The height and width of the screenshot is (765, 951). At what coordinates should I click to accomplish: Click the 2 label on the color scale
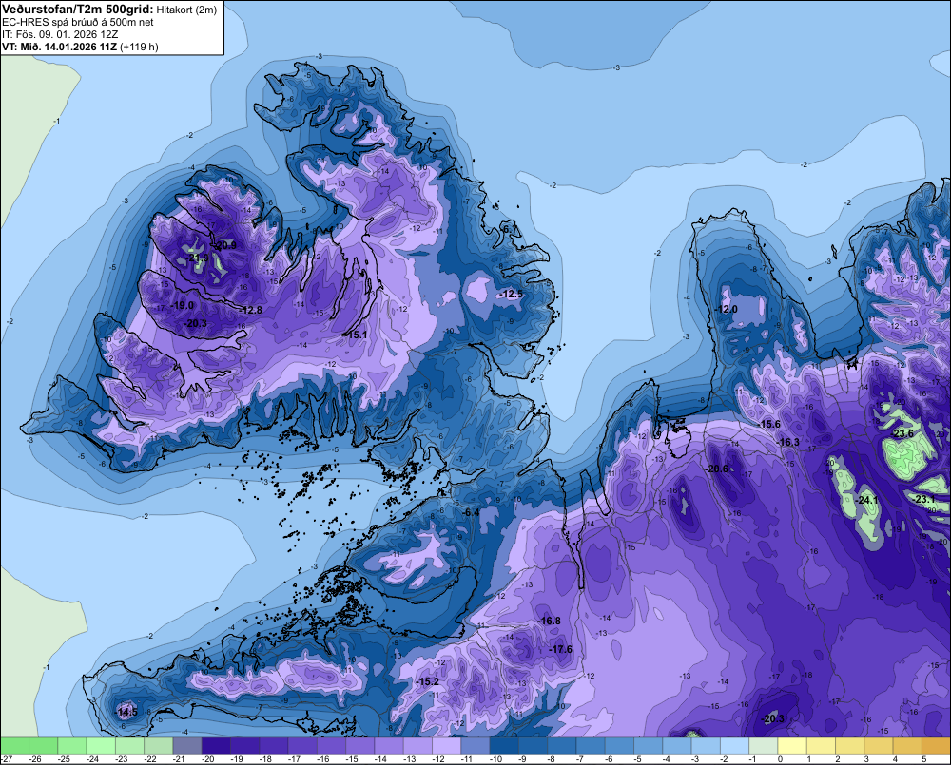click(x=838, y=759)
